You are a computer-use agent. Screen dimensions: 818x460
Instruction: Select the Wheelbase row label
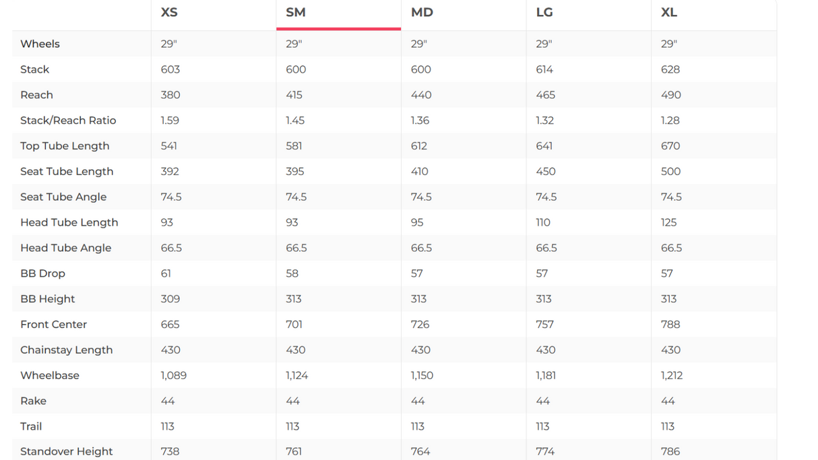[50, 376]
